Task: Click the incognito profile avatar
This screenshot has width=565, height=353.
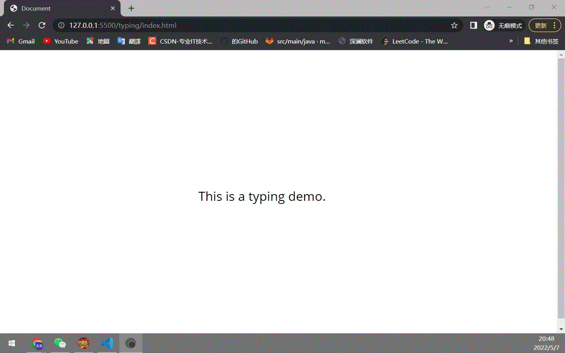Action: pyautogui.click(x=489, y=25)
